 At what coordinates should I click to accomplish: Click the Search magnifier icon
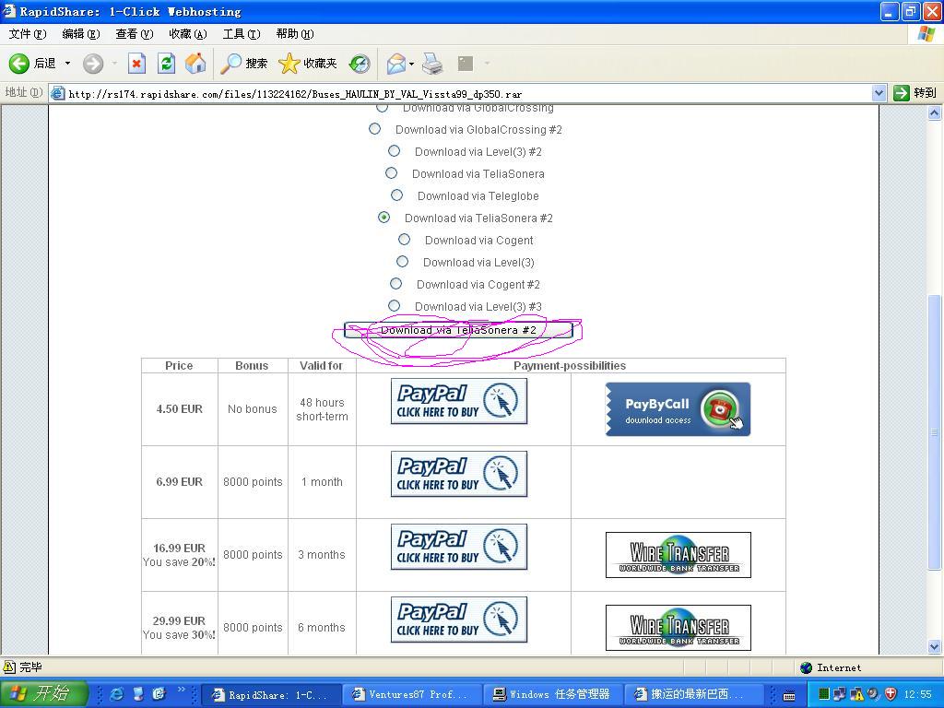coord(230,64)
